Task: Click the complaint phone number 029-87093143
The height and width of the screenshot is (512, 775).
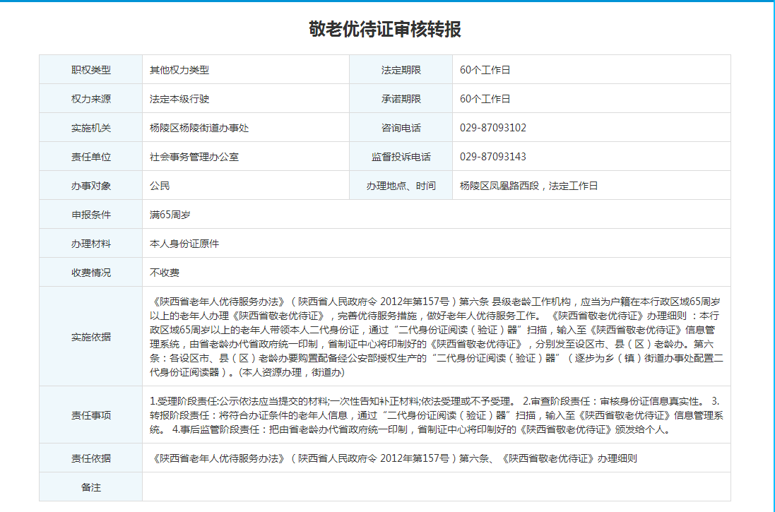Action: point(492,157)
